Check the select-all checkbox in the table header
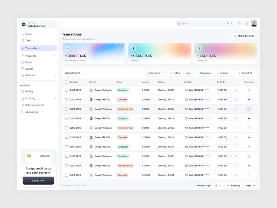This screenshot has height=208, width=277. 66,82
